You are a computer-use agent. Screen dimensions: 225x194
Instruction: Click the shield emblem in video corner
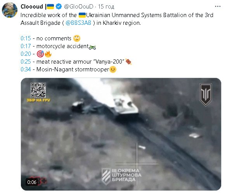point(206,95)
